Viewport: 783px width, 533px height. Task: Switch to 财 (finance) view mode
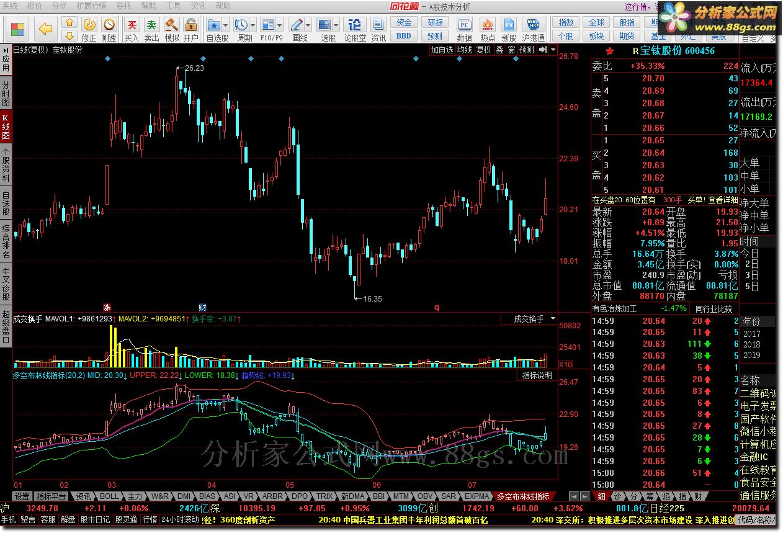pyautogui.click(x=699, y=496)
